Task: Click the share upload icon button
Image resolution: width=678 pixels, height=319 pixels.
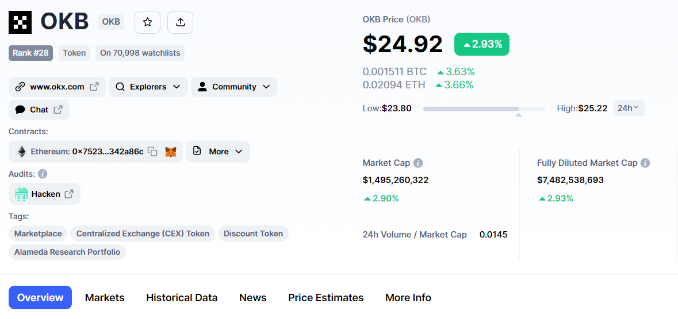Action: coord(181,22)
